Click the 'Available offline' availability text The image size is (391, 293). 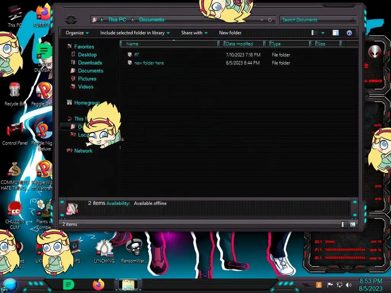pyautogui.click(x=150, y=203)
